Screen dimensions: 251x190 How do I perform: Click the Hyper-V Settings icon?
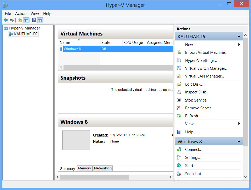point(179,60)
